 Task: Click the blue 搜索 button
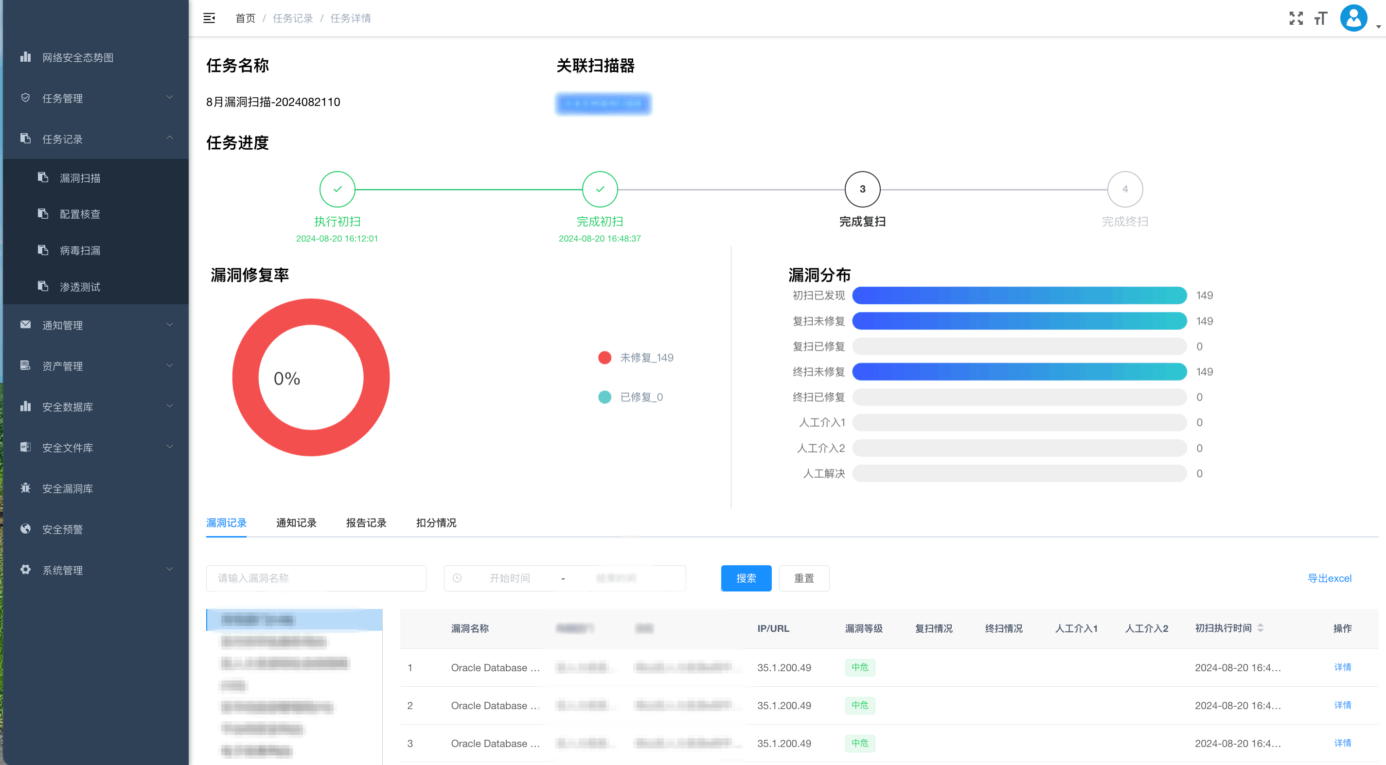coord(746,578)
